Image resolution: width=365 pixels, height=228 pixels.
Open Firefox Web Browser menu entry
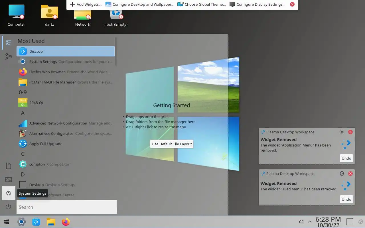point(66,72)
